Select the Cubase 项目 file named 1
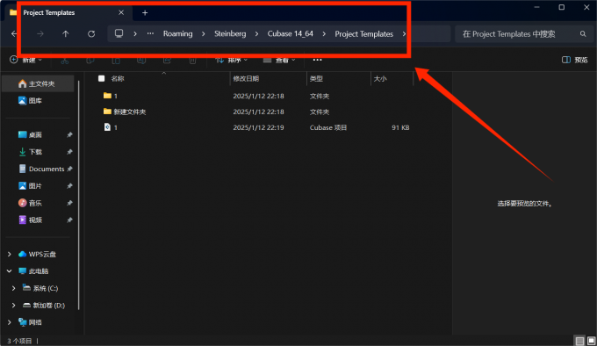The width and height of the screenshot is (597, 346). [111, 127]
